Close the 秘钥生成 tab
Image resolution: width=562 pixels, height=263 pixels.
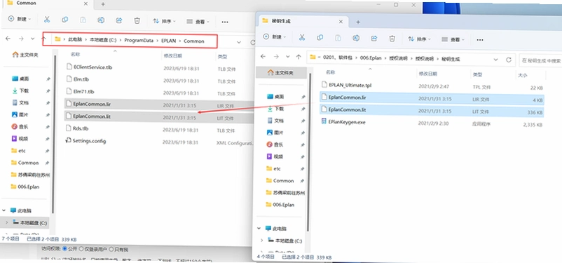point(341,22)
